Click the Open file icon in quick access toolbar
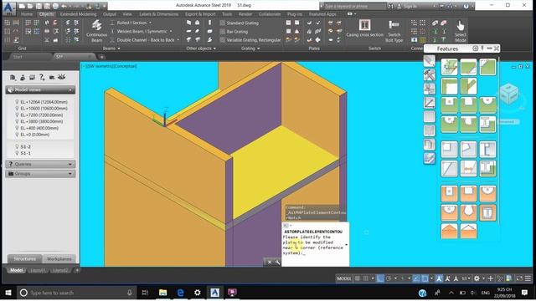 pos(30,6)
